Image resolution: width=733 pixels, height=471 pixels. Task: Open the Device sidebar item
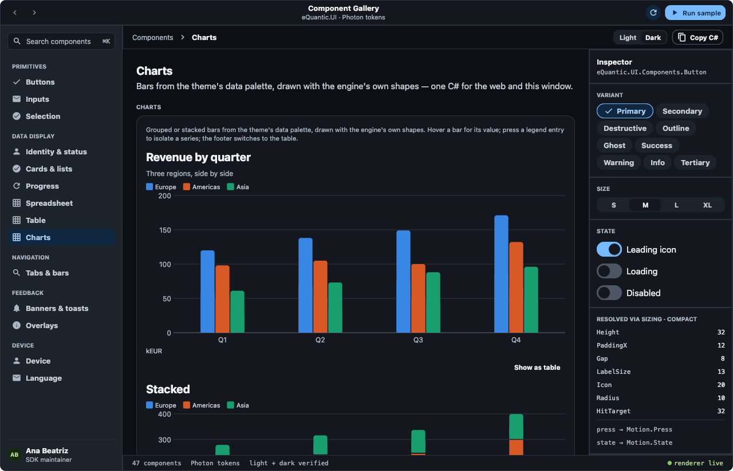click(x=61, y=361)
